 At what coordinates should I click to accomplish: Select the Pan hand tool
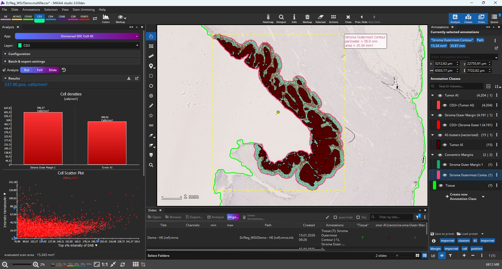coord(151,36)
